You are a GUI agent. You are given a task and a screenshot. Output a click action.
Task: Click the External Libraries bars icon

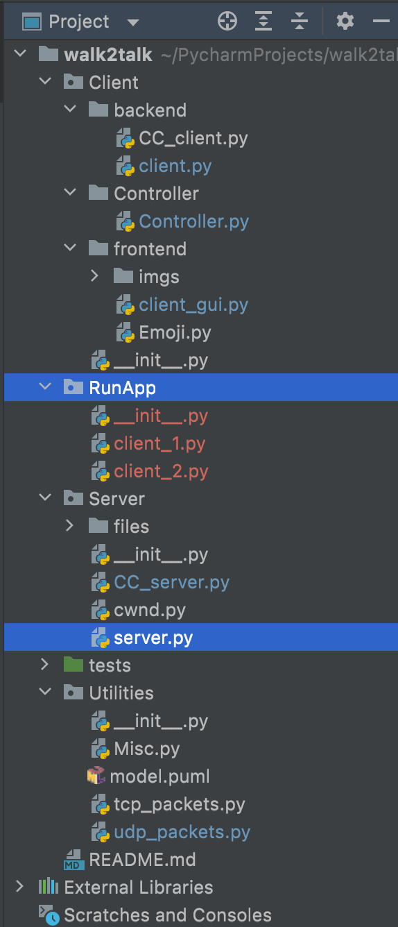pos(48,887)
